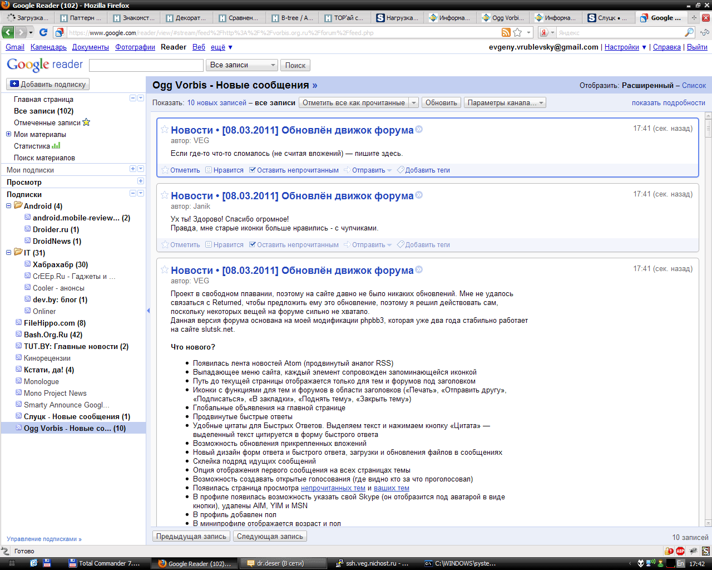
Task: Collapse the IT subscriptions folder
Action: pyautogui.click(x=9, y=253)
